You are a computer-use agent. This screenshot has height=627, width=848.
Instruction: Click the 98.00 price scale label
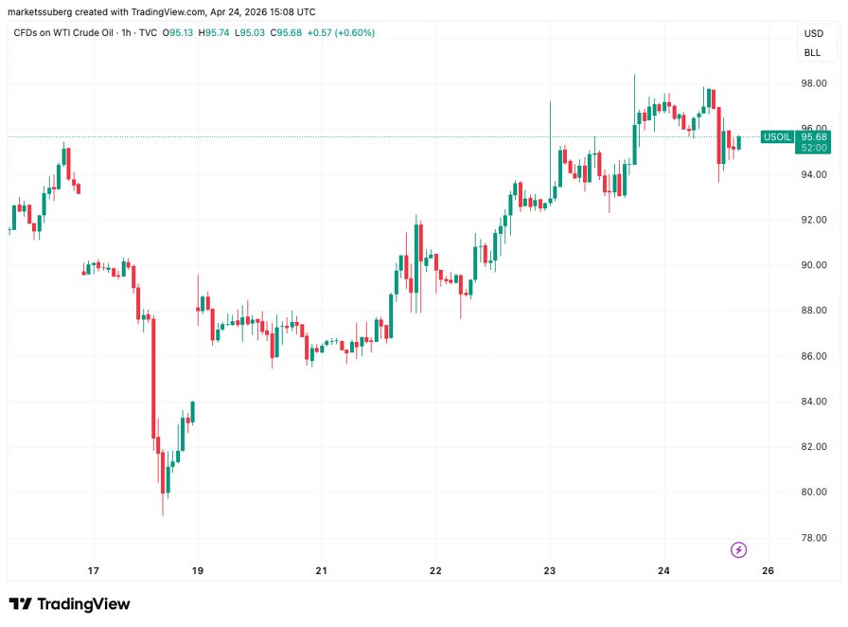814,83
